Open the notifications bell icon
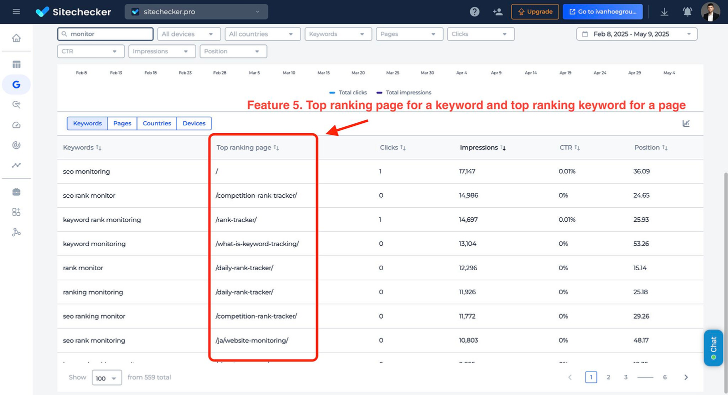Image resolution: width=728 pixels, height=395 pixels. pos(687,11)
